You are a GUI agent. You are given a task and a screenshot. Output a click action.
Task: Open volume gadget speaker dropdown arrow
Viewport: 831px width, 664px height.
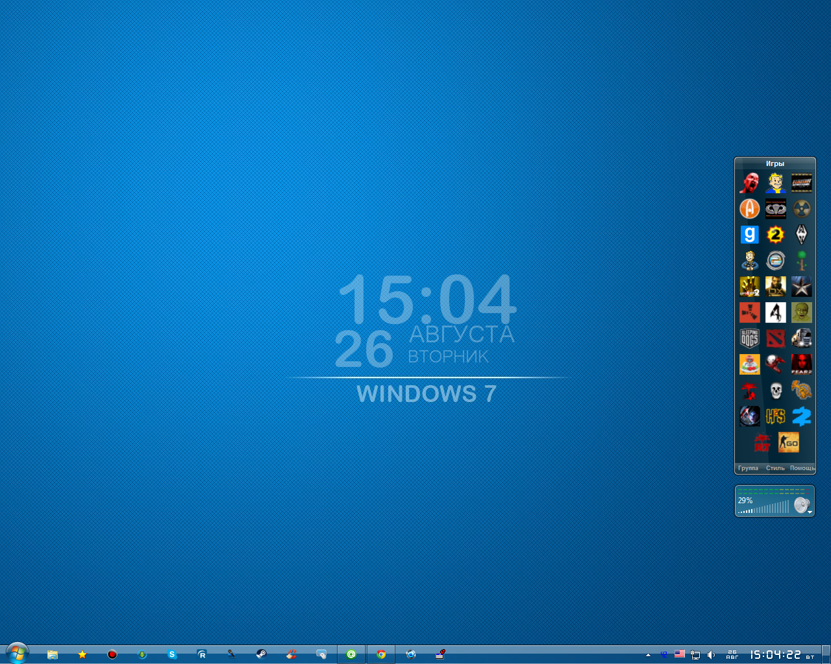pos(810,512)
